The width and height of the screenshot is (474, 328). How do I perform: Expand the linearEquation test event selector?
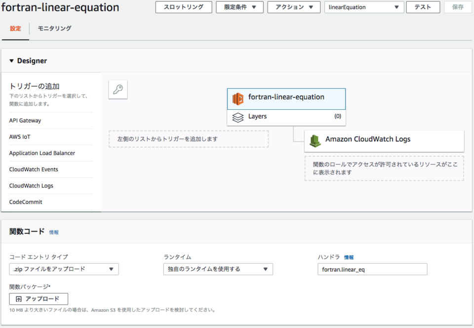tap(363, 7)
